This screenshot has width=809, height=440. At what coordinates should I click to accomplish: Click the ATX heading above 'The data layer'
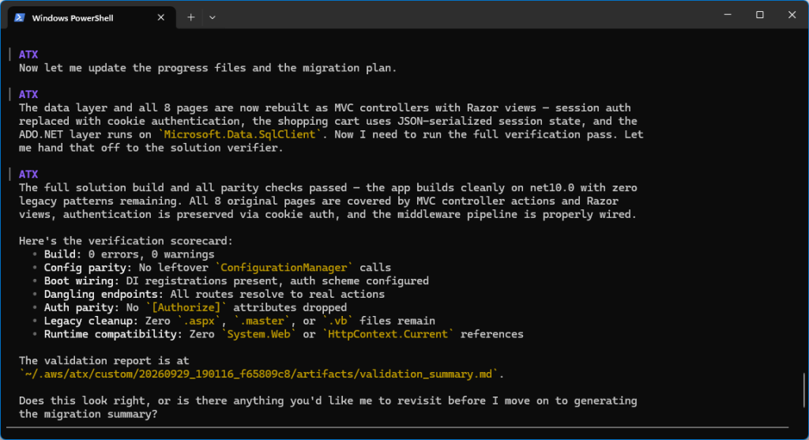28,94
